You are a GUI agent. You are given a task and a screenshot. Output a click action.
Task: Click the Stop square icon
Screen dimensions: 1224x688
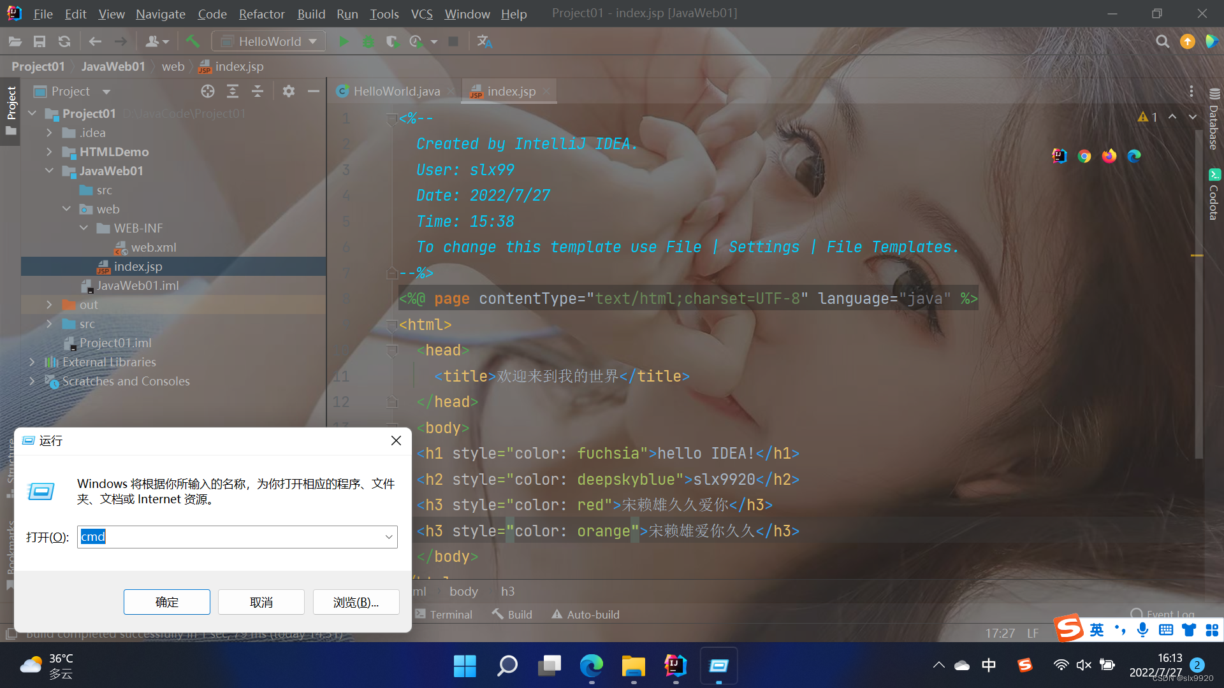coord(453,41)
